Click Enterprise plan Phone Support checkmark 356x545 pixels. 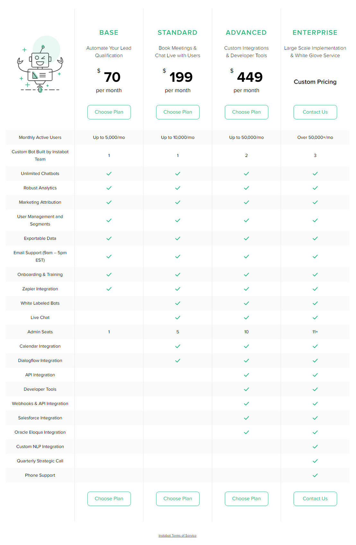(315, 476)
